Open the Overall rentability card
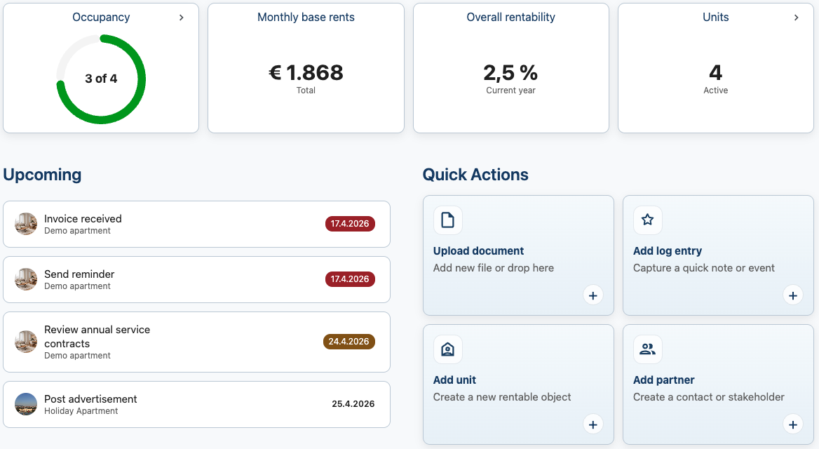This screenshot has width=819, height=449. 510,68
